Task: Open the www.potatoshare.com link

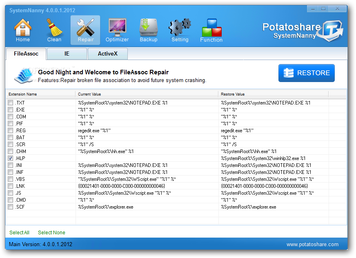Action: point(312,245)
